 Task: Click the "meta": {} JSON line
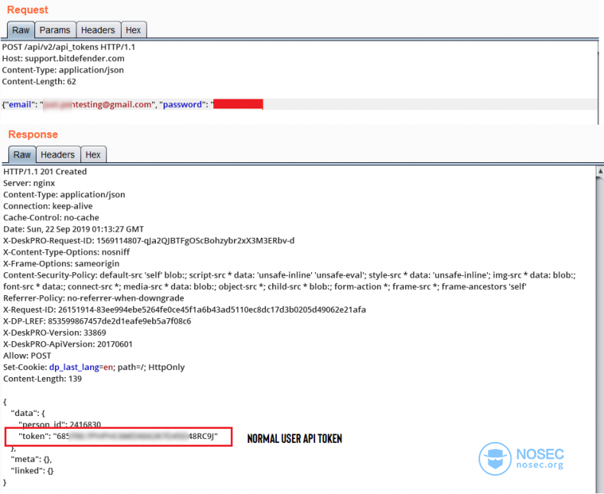coord(31,460)
